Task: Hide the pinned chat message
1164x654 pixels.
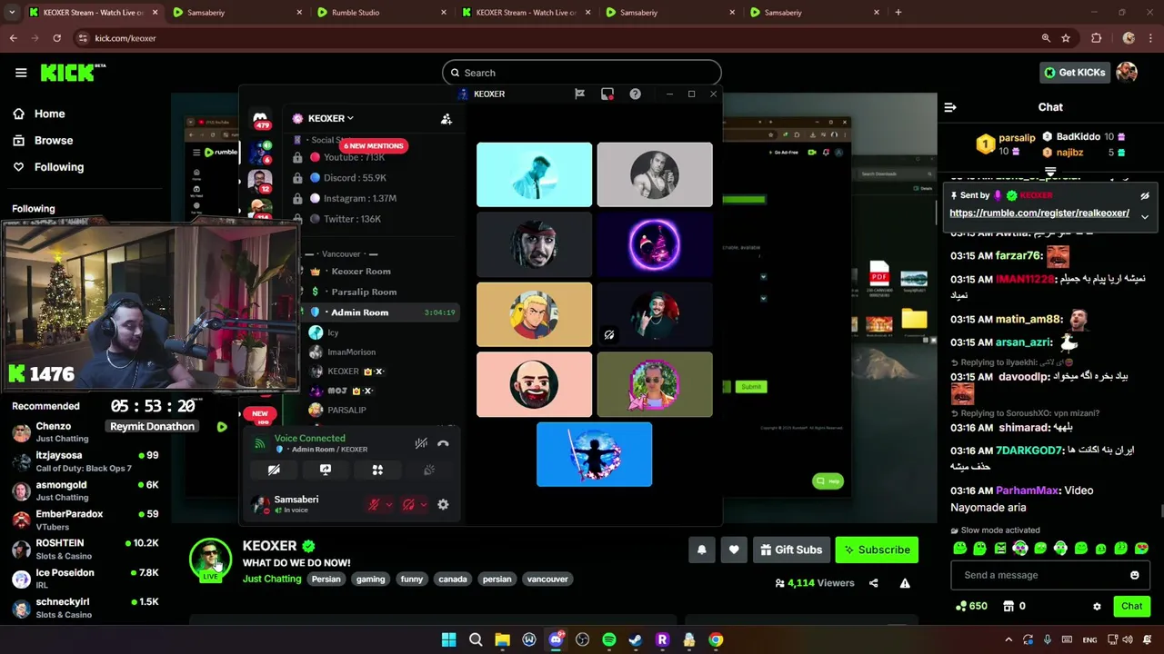Action: pyautogui.click(x=1145, y=195)
